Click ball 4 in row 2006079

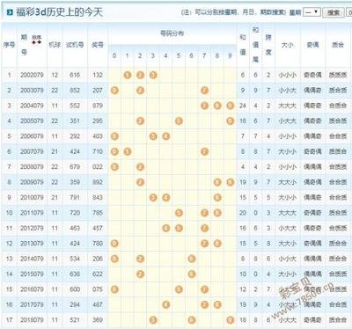pyautogui.click(x=166, y=136)
